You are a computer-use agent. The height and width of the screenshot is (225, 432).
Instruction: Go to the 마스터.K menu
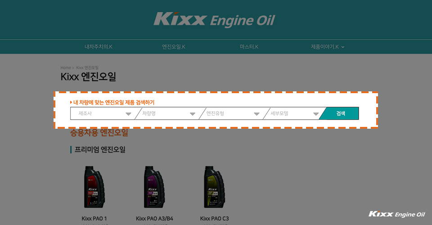tap(249, 47)
